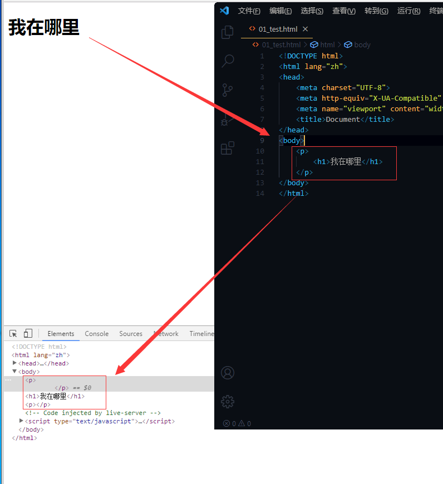
Task: Click the html breadcrumb in editor
Action: click(323, 45)
